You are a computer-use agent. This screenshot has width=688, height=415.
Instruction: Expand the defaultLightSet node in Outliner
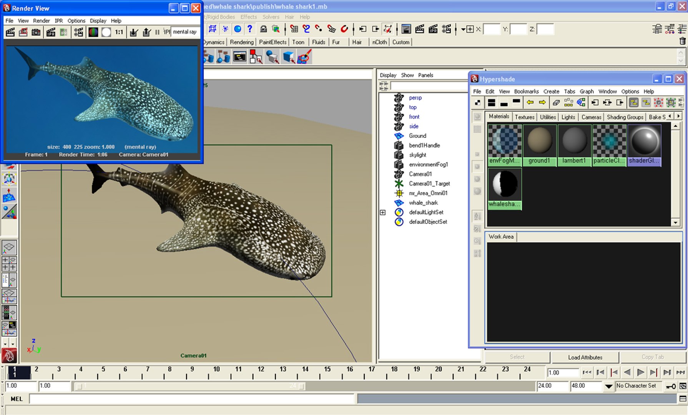point(383,212)
